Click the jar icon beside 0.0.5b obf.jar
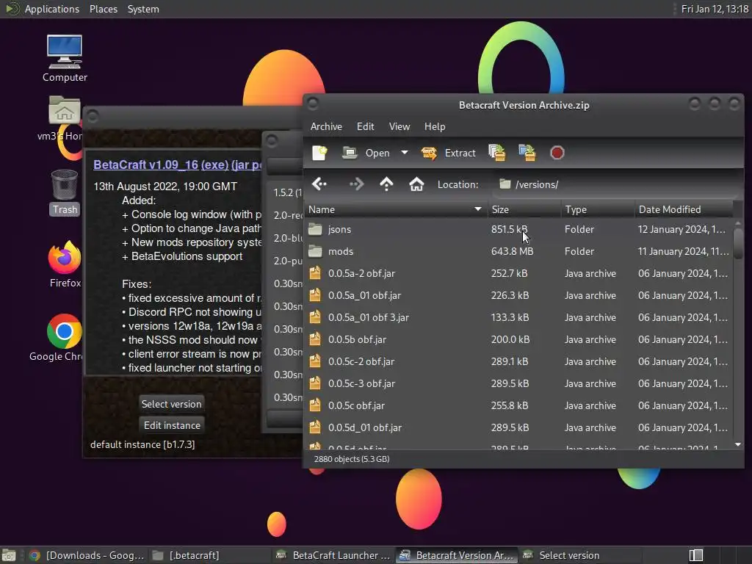This screenshot has width=752, height=564. tap(315, 339)
